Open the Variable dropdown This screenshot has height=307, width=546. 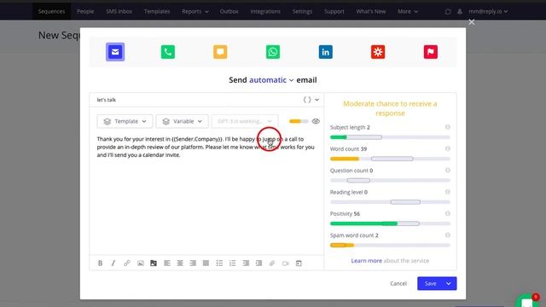[x=182, y=121]
